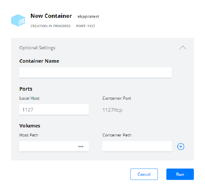The height and width of the screenshot is (191, 205).
Task: Open host path browse ellipsis button
Action: (81, 146)
